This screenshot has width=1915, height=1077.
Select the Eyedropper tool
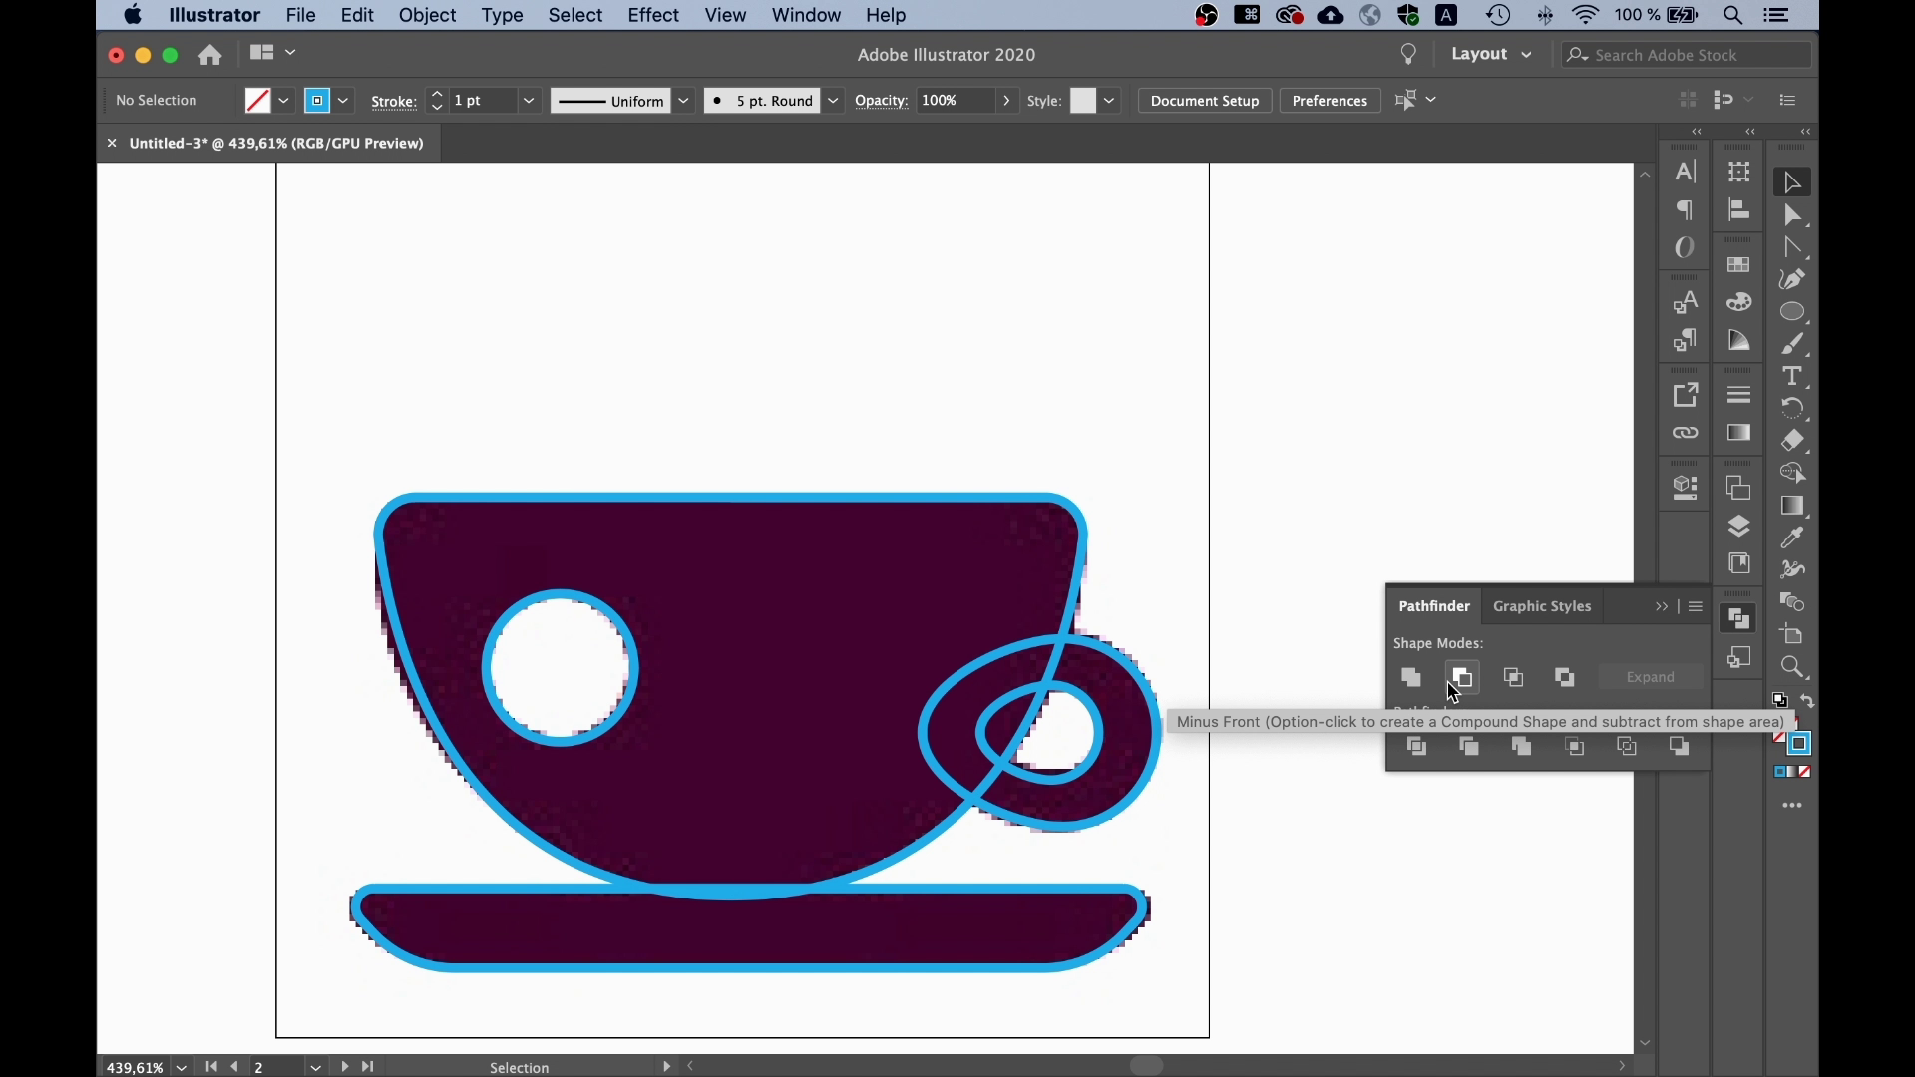click(1793, 538)
